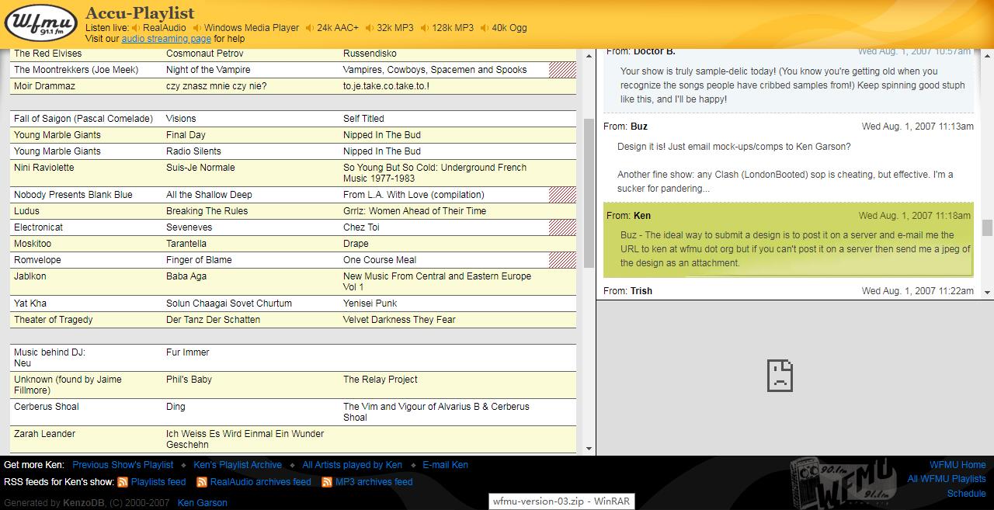Open the 128k MP3 stream

[453, 28]
